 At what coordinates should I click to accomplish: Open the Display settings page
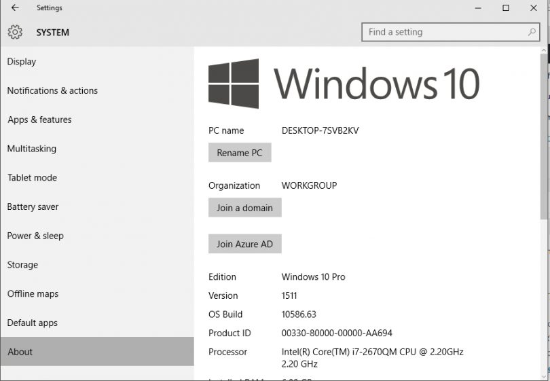pos(22,62)
